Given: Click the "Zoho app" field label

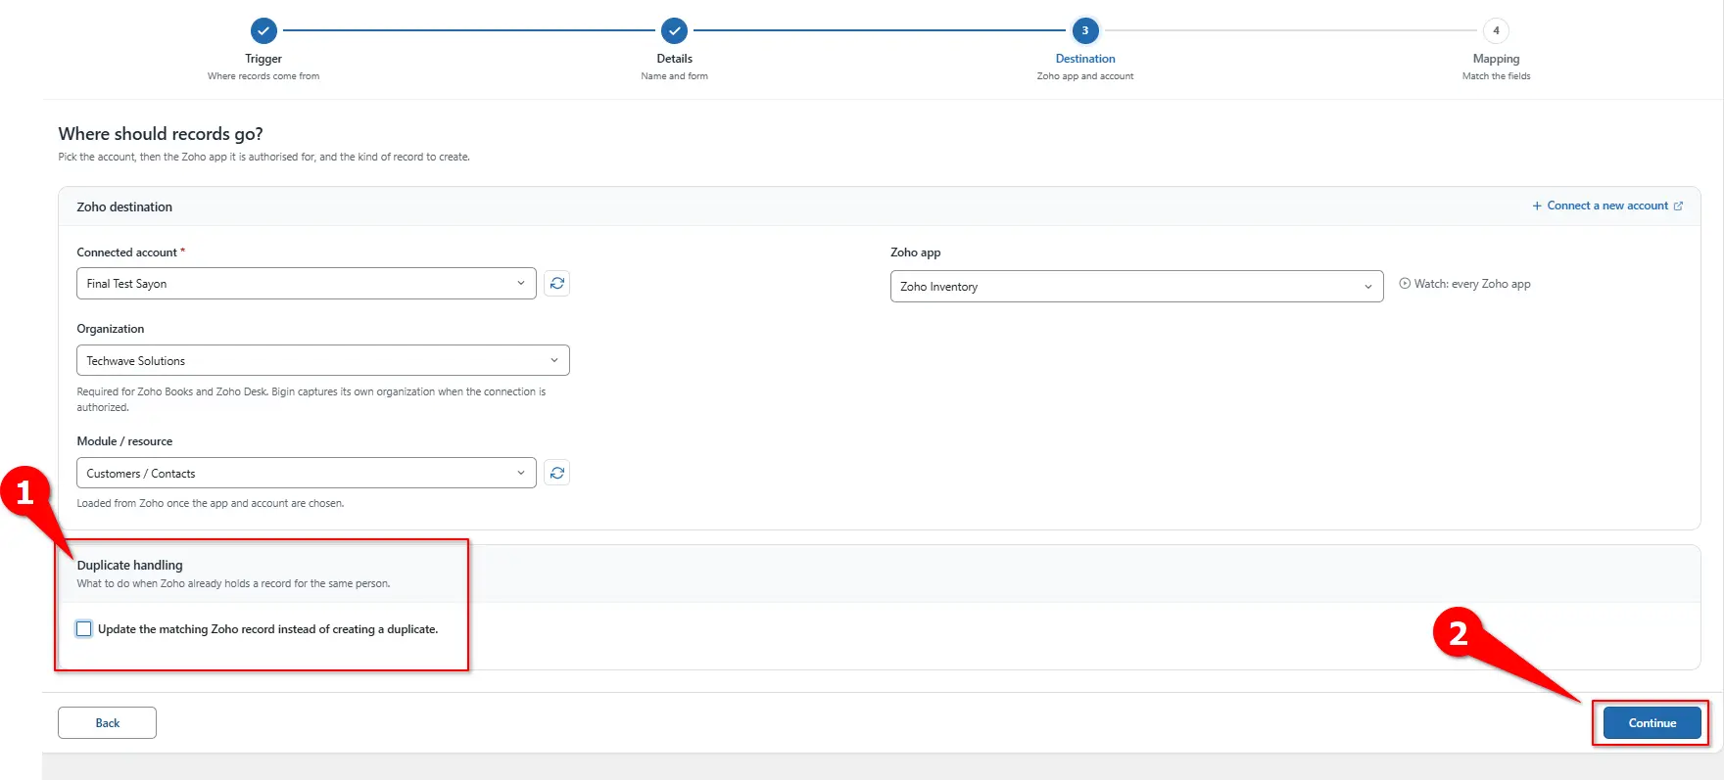Looking at the screenshot, I should pyautogui.click(x=916, y=252).
